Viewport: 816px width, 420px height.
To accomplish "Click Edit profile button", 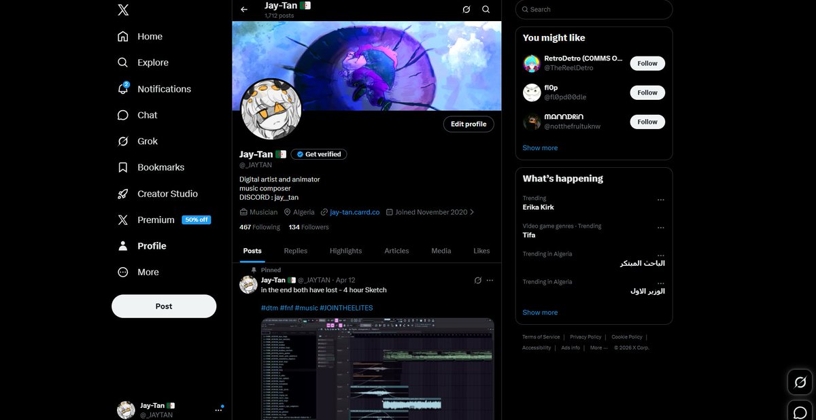I will point(469,124).
